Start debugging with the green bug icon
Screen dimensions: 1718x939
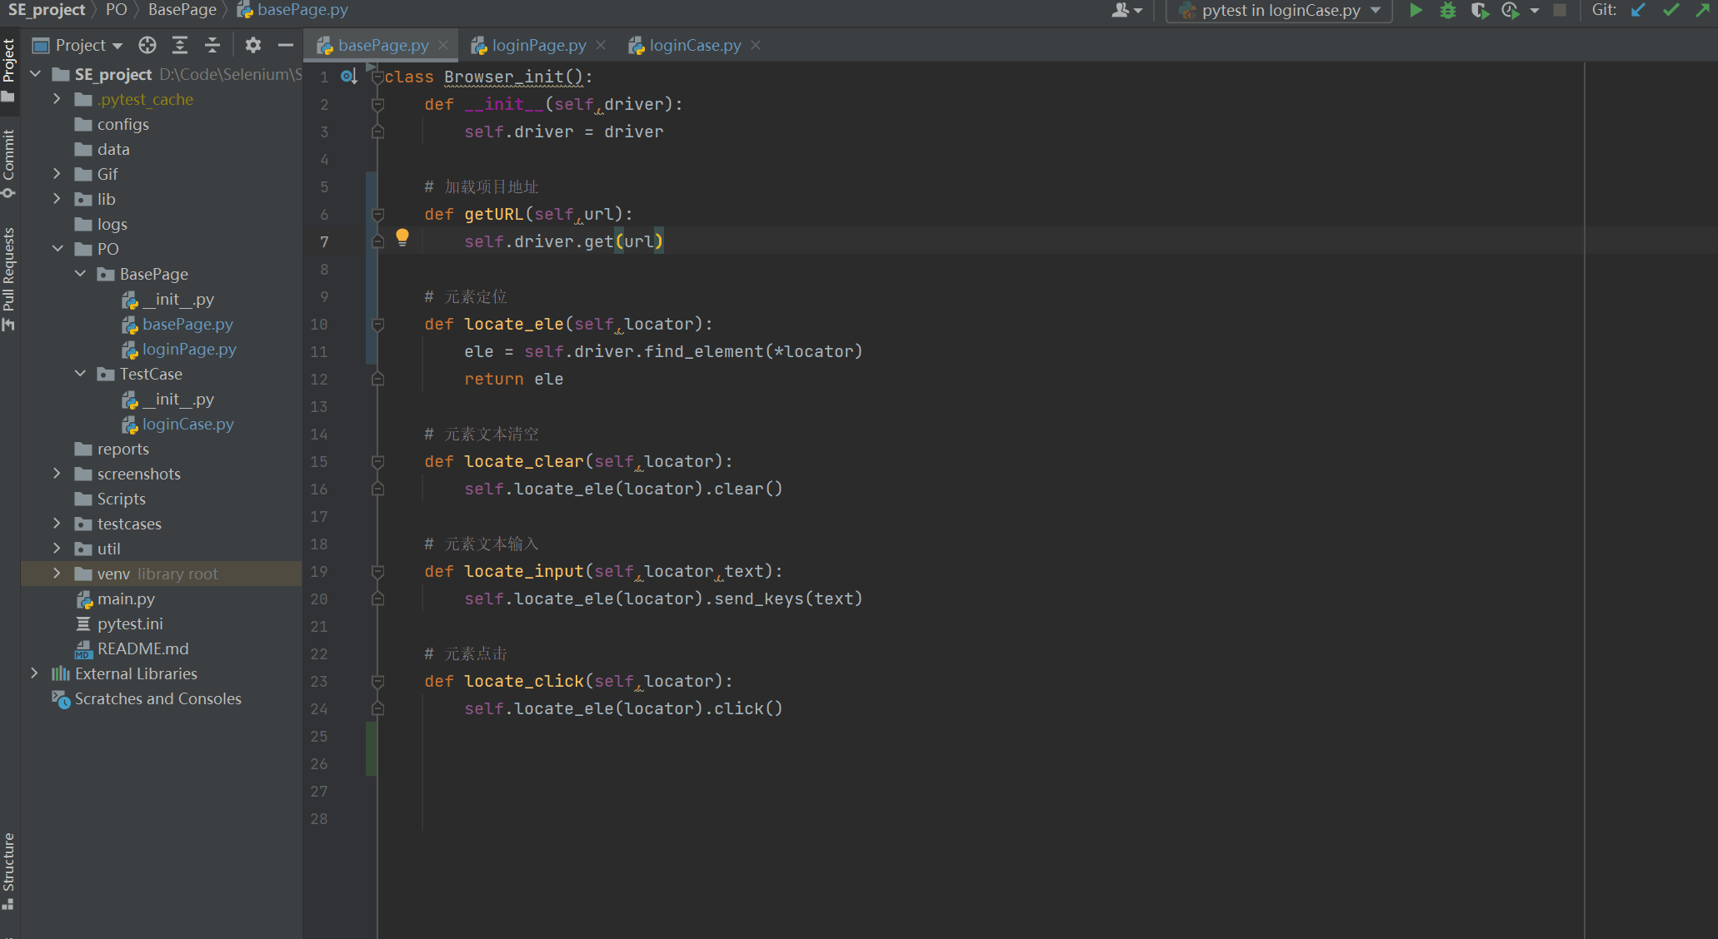tap(1448, 11)
